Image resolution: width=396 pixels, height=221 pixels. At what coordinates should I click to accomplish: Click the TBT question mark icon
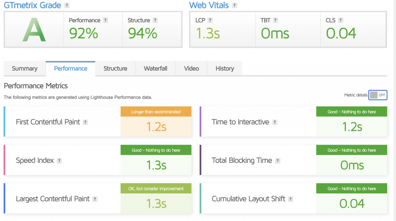tap(275, 20)
